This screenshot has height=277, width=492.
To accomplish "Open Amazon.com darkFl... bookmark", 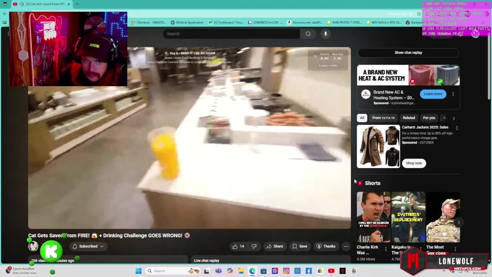I will tap(305, 22).
